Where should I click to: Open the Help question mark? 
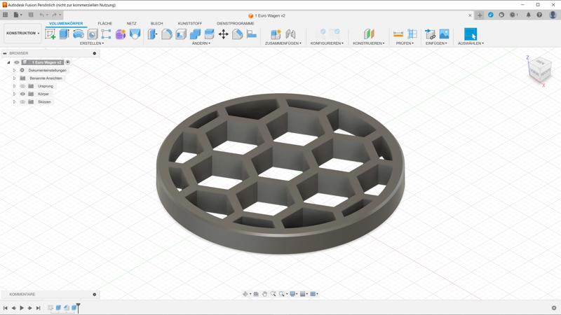tap(539, 15)
